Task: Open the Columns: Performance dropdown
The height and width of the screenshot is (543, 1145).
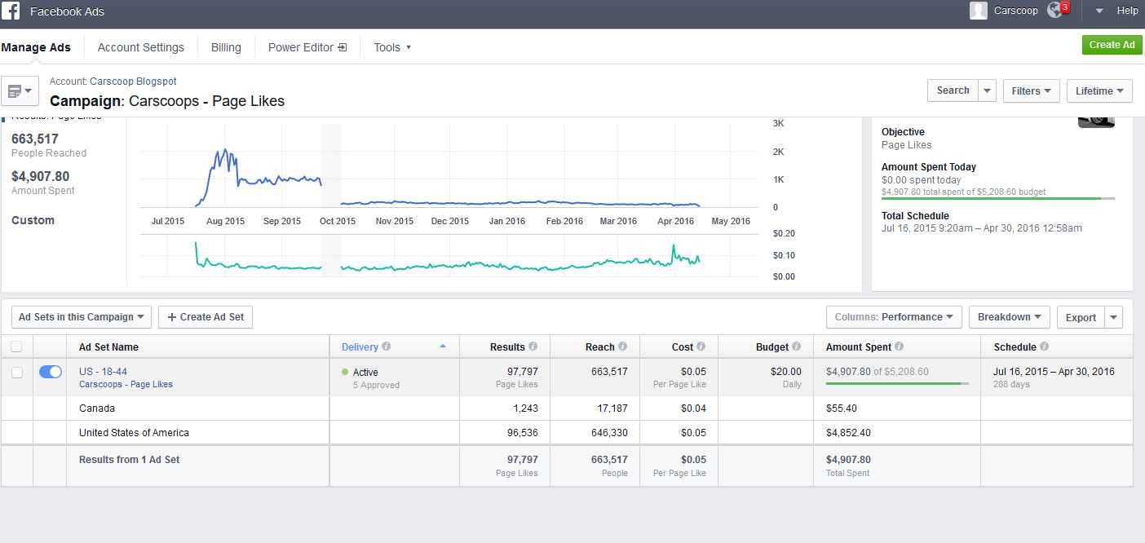Action: pyautogui.click(x=893, y=317)
